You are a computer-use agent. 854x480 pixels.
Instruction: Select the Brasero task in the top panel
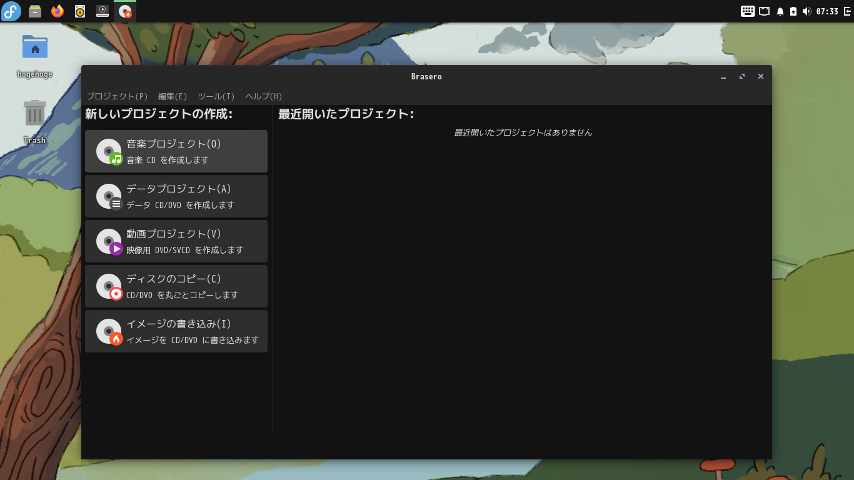(x=125, y=11)
